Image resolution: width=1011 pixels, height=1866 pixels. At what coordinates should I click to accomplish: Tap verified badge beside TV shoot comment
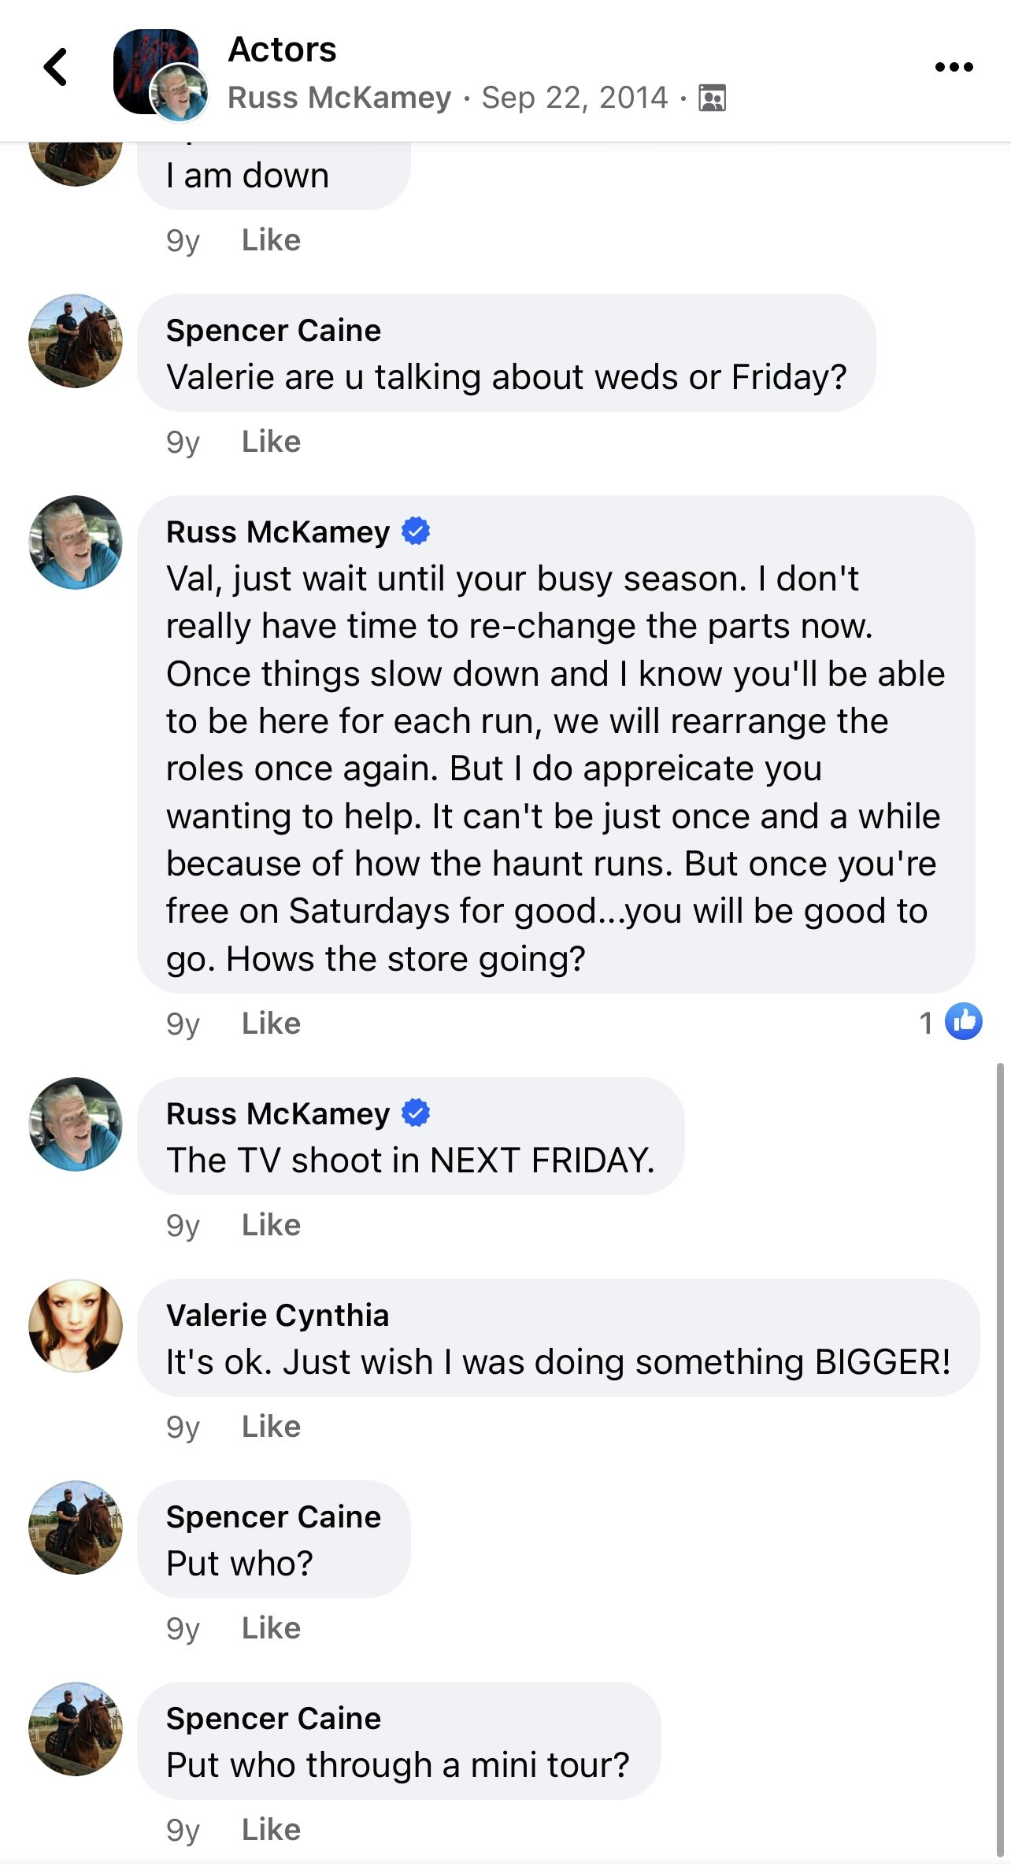tap(416, 1113)
